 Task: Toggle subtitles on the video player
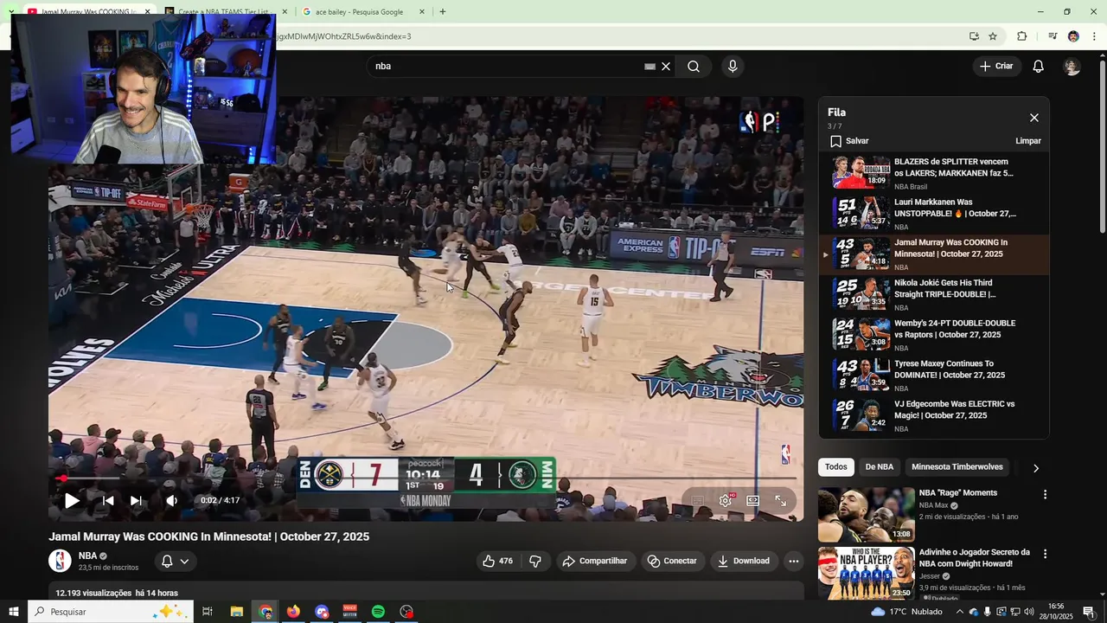[x=697, y=500]
